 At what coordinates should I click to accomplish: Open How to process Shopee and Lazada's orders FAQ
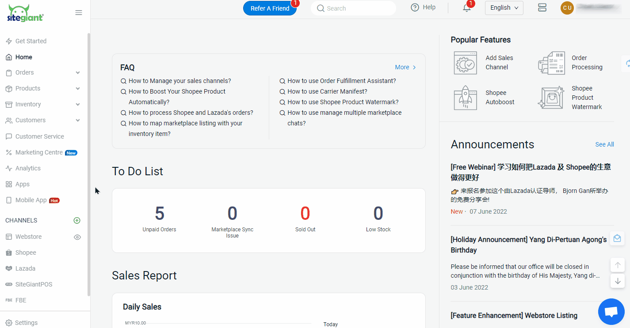click(x=191, y=113)
